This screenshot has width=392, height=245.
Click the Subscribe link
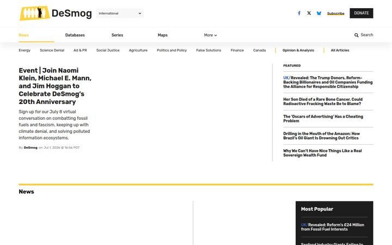(x=336, y=14)
